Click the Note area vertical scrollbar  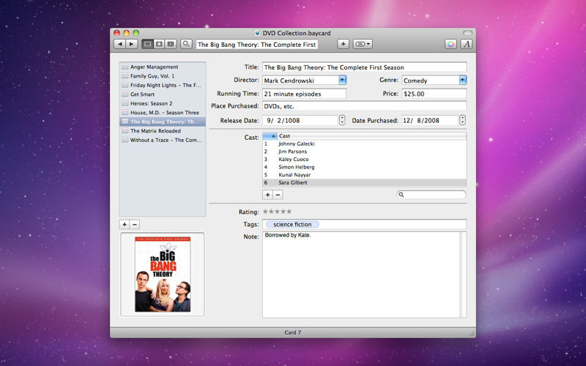[464, 274]
